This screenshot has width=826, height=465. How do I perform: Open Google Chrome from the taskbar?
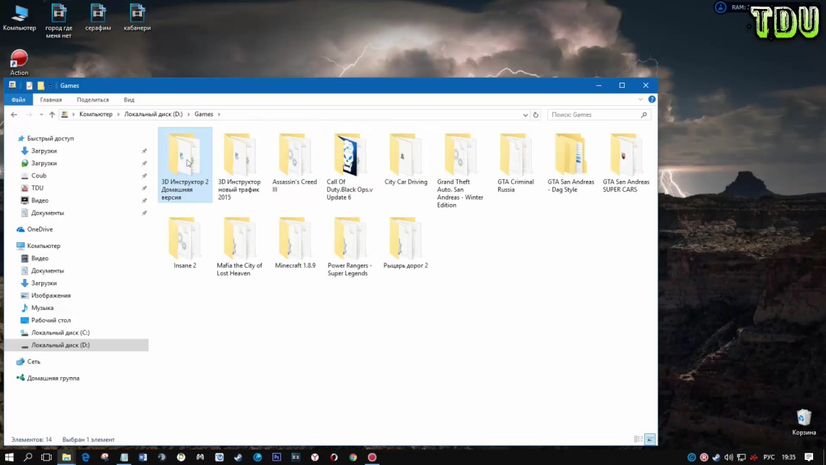coord(353,457)
